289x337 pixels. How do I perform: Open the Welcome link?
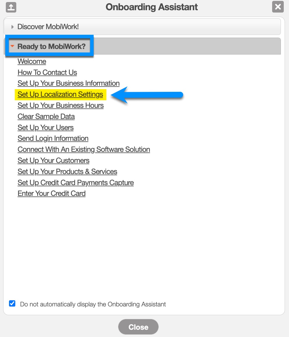tap(32, 62)
